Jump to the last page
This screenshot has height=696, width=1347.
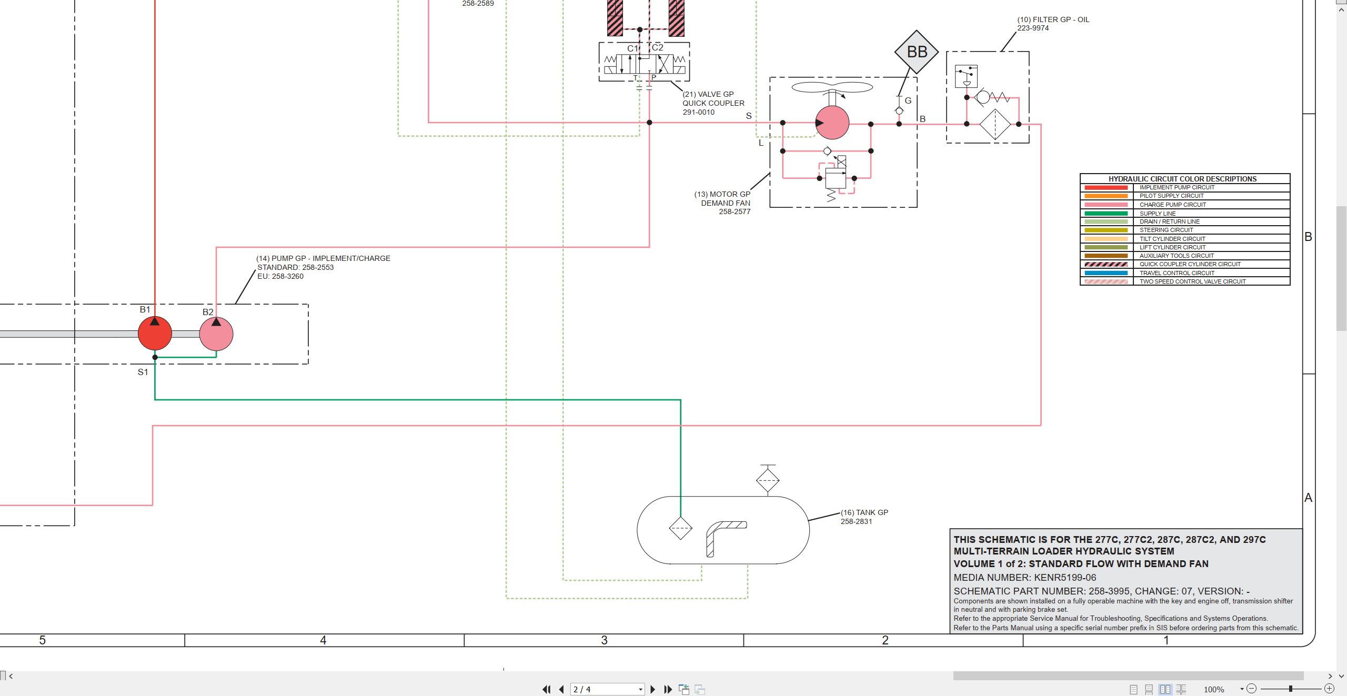coord(668,689)
